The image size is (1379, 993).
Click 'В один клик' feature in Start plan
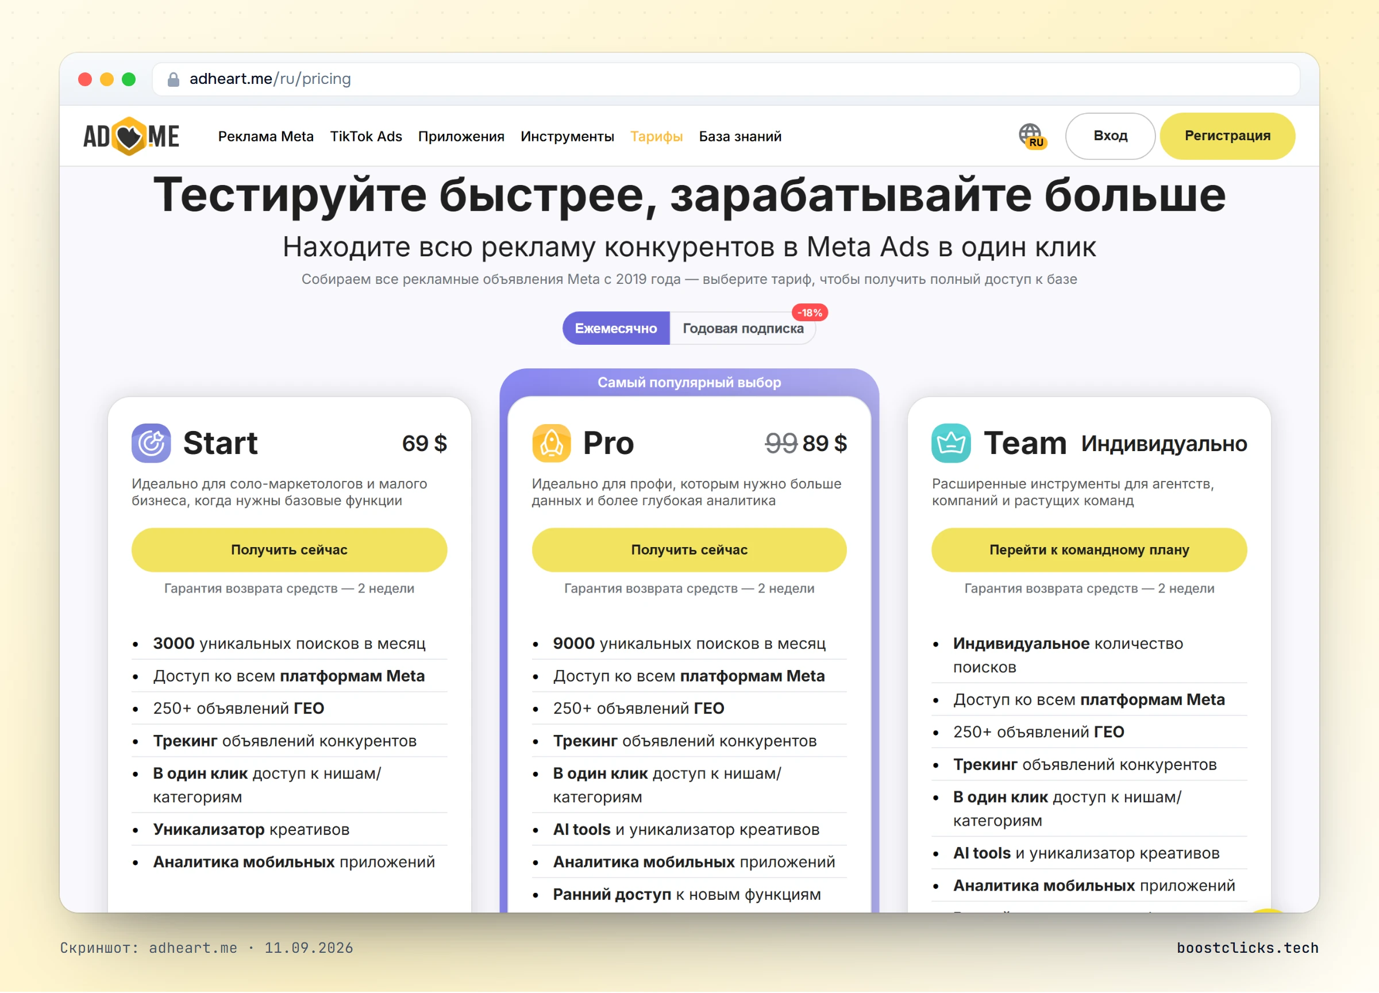[267, 785]
